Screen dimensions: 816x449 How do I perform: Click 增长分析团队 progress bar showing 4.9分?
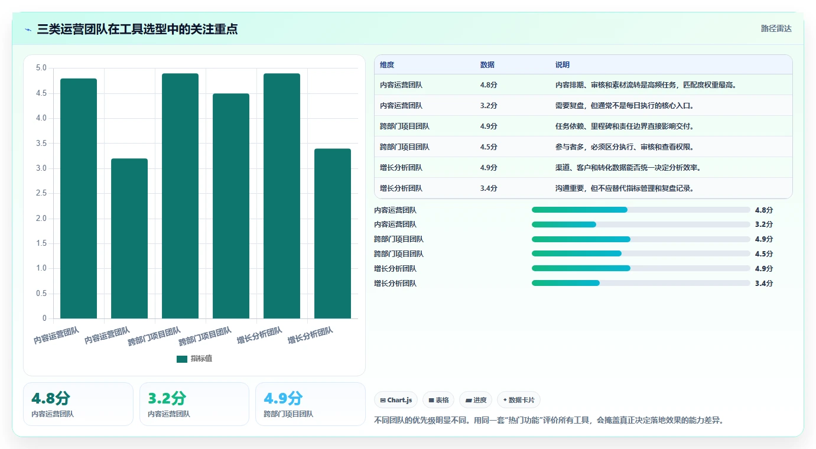pos(641,269)
